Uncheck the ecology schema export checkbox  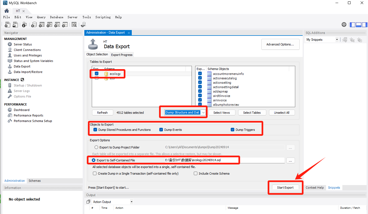(x=96, y=74)
